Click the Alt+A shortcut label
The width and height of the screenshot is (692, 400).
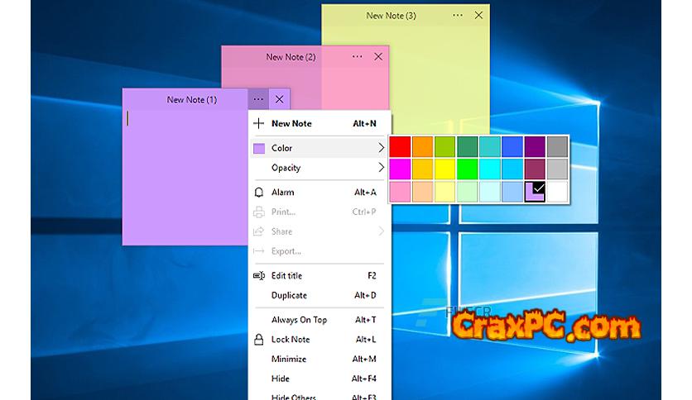[365, 192]
